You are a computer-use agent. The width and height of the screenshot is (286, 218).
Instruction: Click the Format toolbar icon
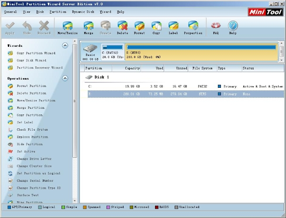[x=139, y=26]
